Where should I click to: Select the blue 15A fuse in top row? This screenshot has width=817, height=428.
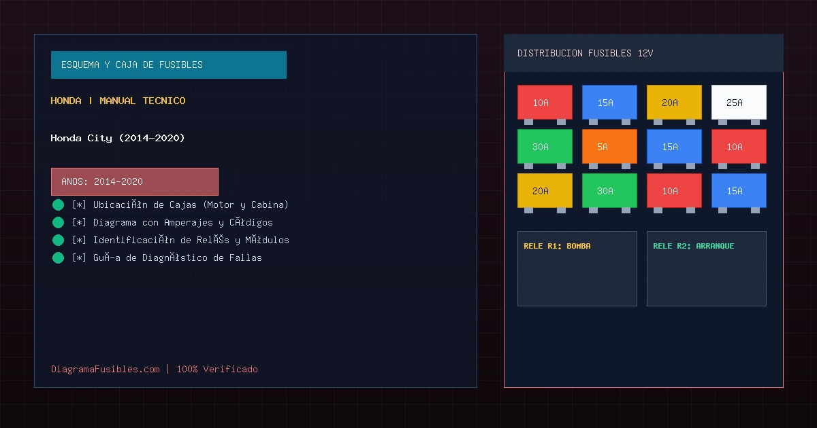click(x=609, y=103)
